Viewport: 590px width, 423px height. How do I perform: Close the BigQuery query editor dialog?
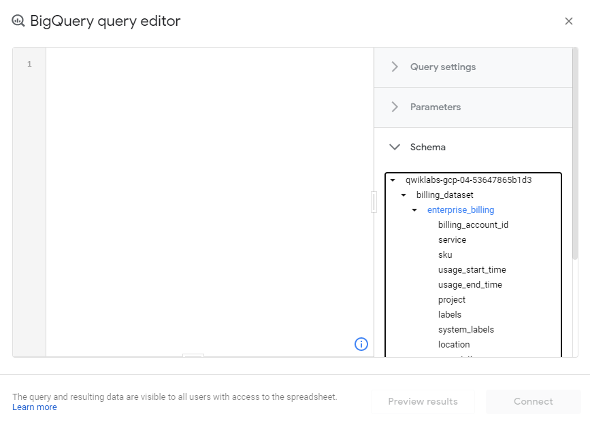(x=568, y=21)
